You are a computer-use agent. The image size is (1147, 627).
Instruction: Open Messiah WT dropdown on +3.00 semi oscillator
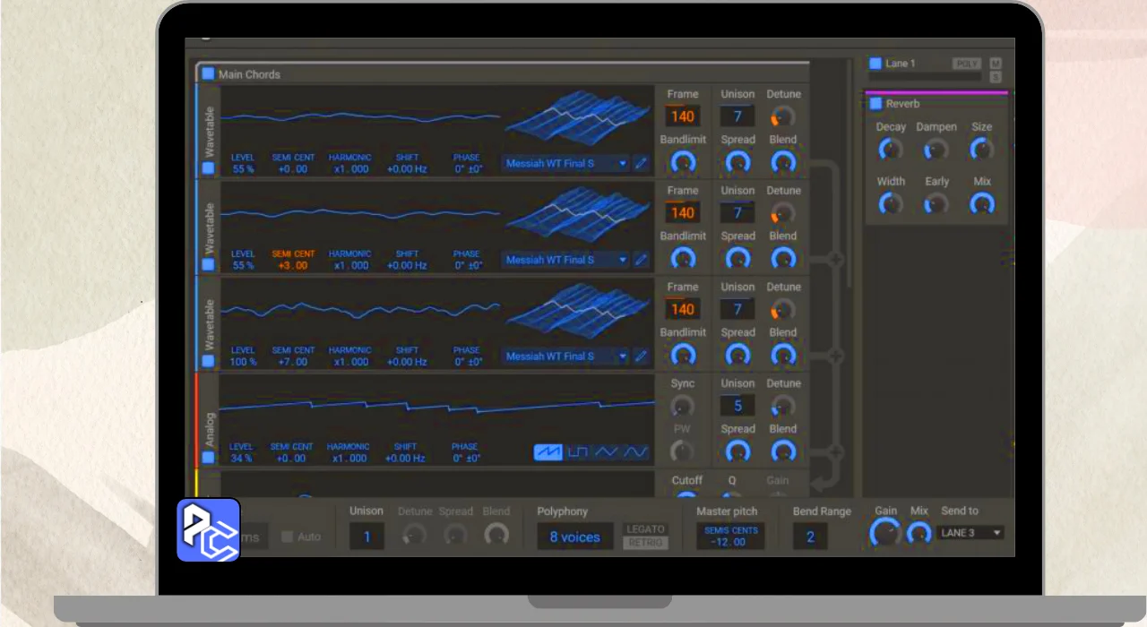(x=565, y=260)
